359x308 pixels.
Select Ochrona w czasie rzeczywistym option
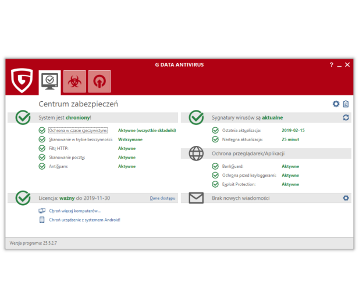tap(78, 130)
